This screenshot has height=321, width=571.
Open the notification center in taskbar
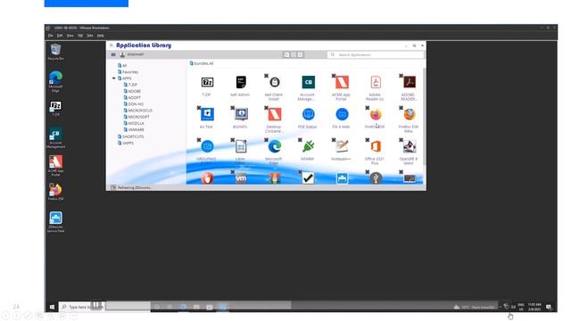coord(549,307)
